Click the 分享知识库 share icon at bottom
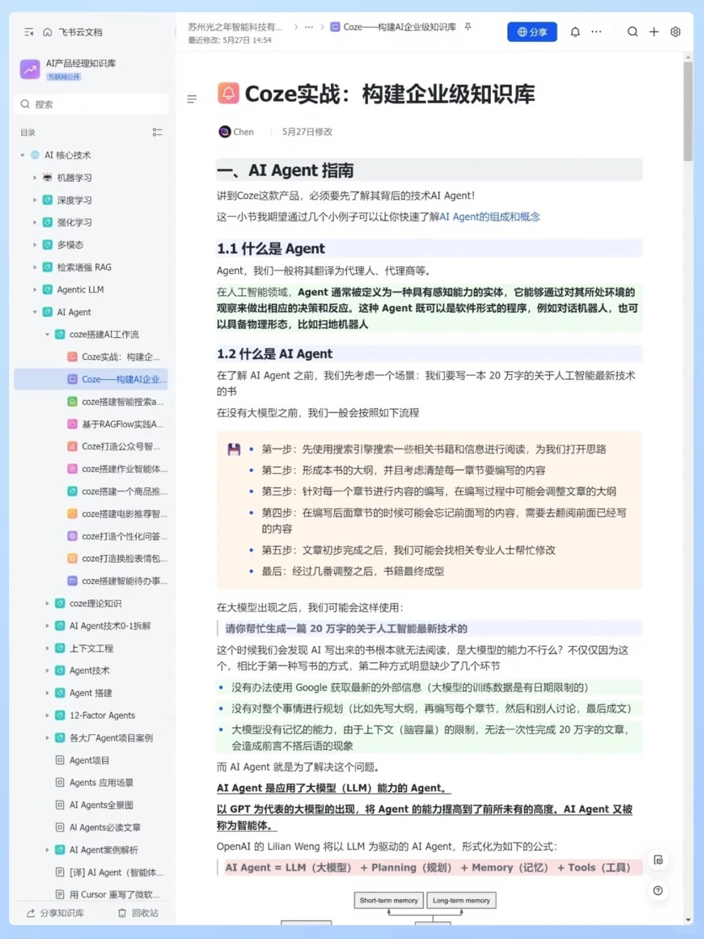The height and width of the screenshot is (939, 704). pos(31,913)
